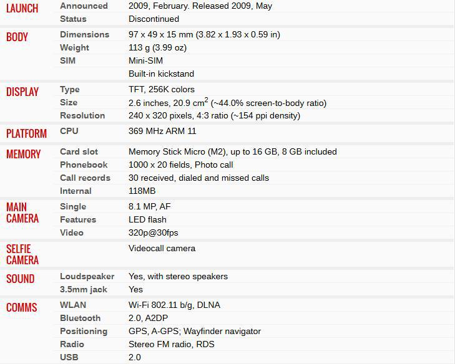455x364 pixels.
Task: Click the MAIN CAMERA section heading
Action: click(x=22, y=213)
